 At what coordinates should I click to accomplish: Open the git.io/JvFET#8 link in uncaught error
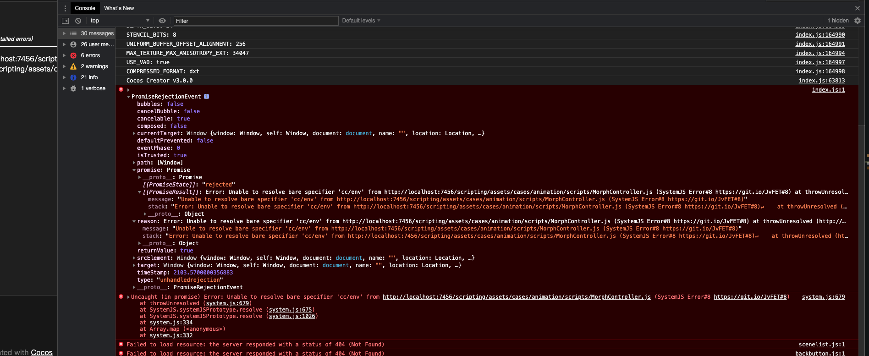[x=750, y=297]
